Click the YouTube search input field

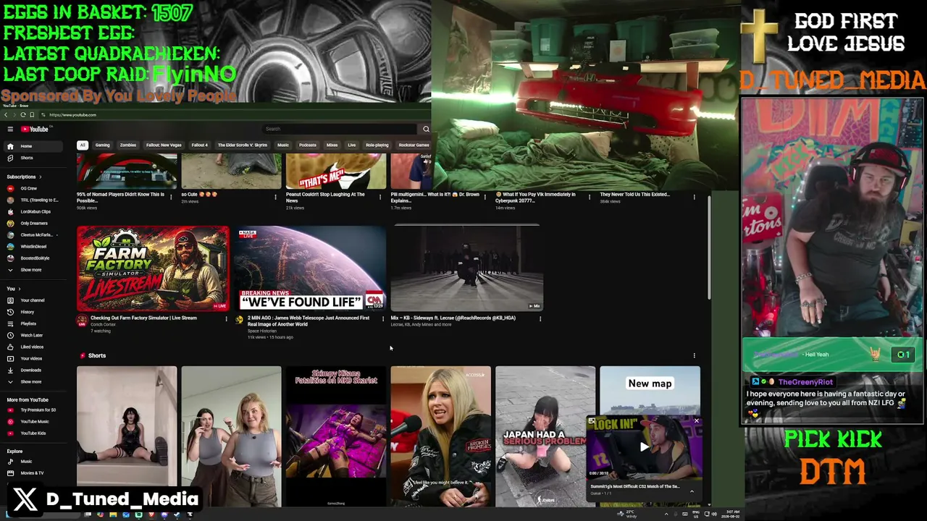[x=340, y=129]
